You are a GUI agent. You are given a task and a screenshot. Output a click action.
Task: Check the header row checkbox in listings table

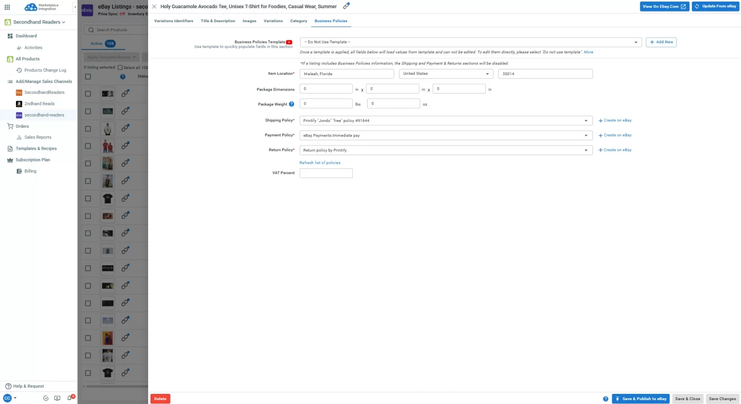pos(88,77)
